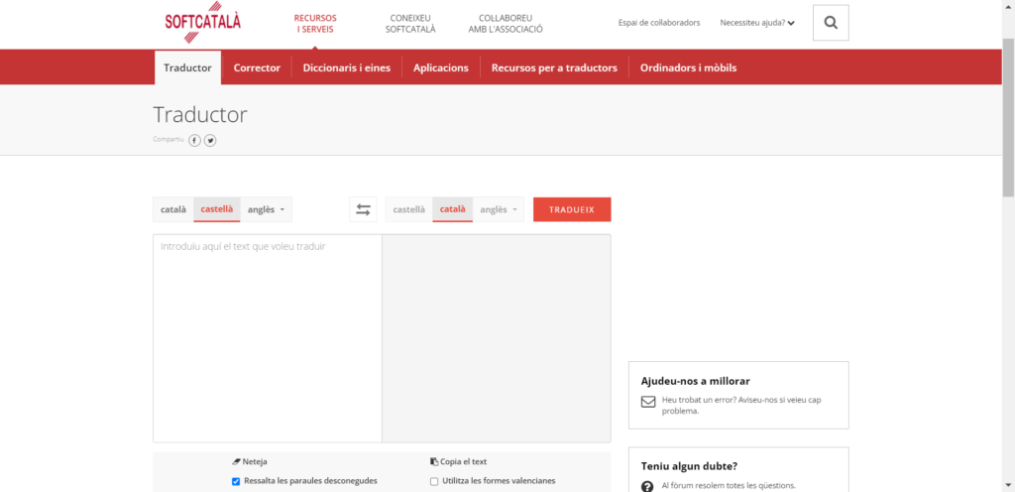Select català as source language
This screenshot has width=1015, height=492.
pos(173,209)
